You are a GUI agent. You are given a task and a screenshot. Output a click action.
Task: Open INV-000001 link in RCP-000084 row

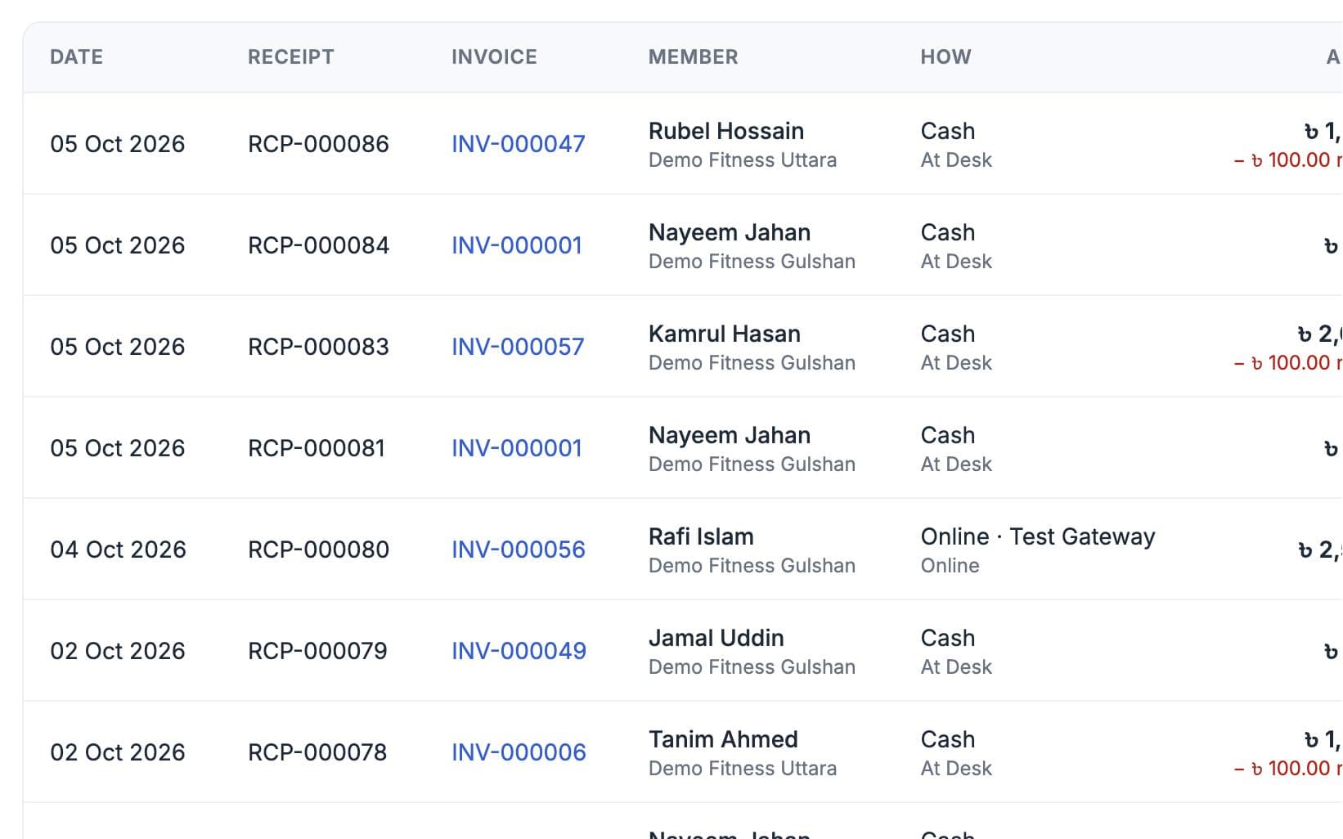point(517,245)
